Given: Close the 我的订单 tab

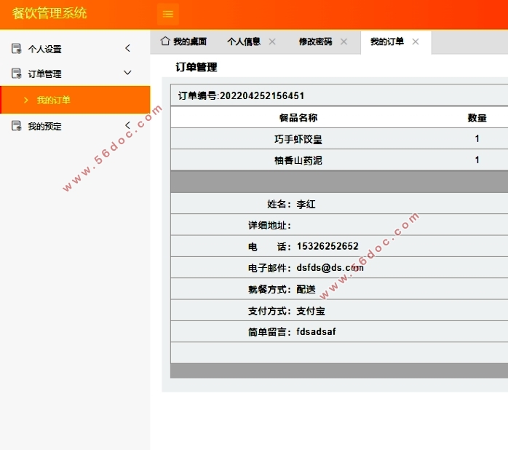Looking at the screenshot, I should click(x=416, y=42).
